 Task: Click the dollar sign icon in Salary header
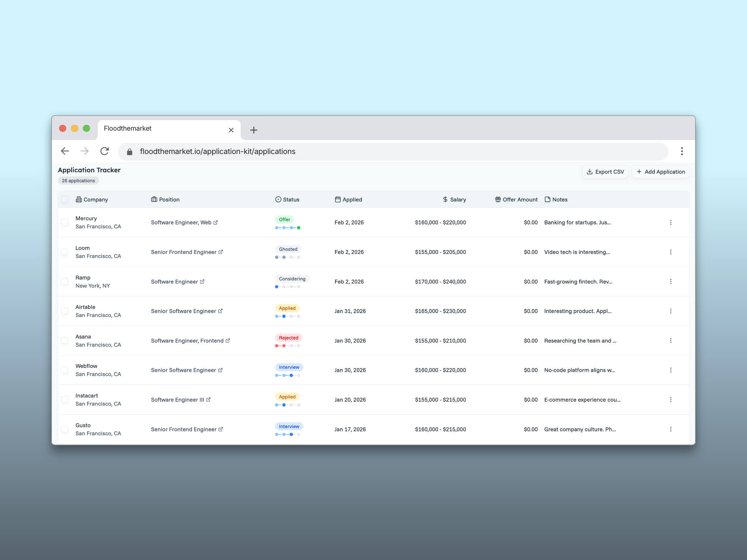[x=445, y=199]
